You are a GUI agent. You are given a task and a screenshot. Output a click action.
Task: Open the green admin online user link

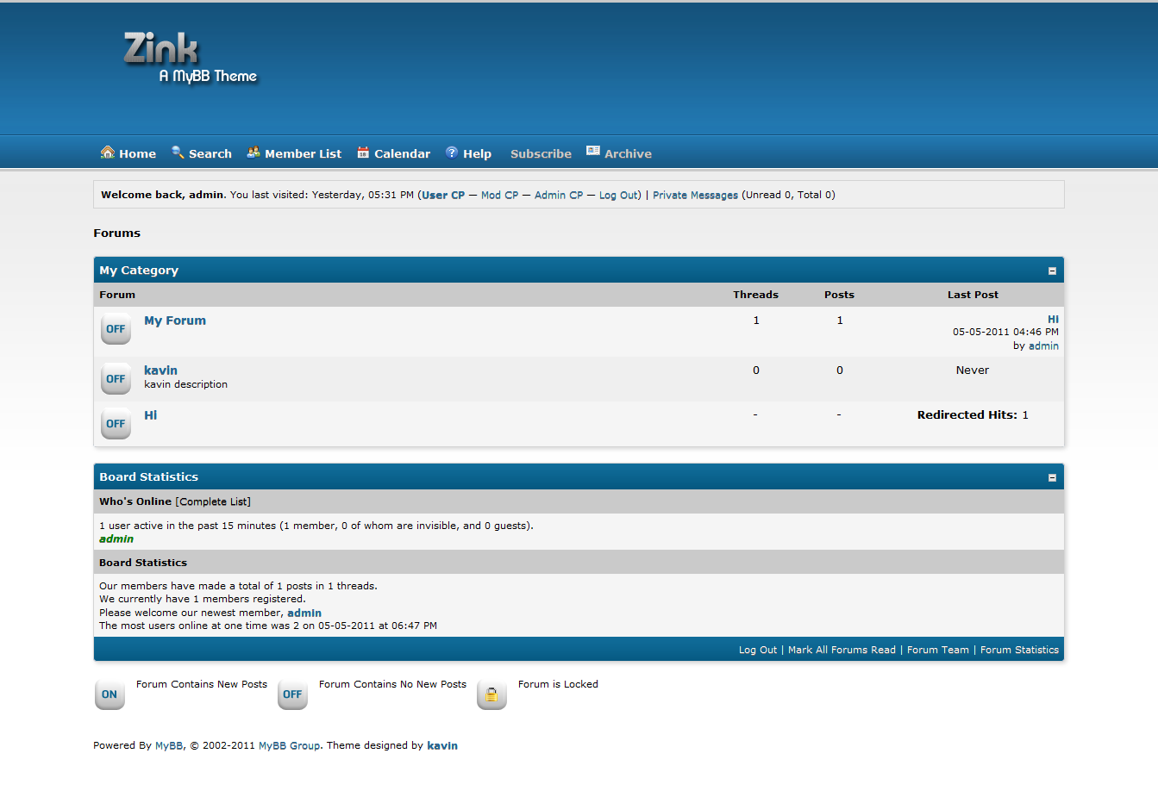(x=116, y=539)
